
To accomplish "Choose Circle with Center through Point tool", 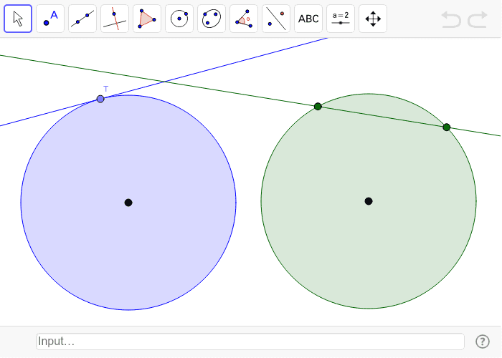I will point(179,19).
